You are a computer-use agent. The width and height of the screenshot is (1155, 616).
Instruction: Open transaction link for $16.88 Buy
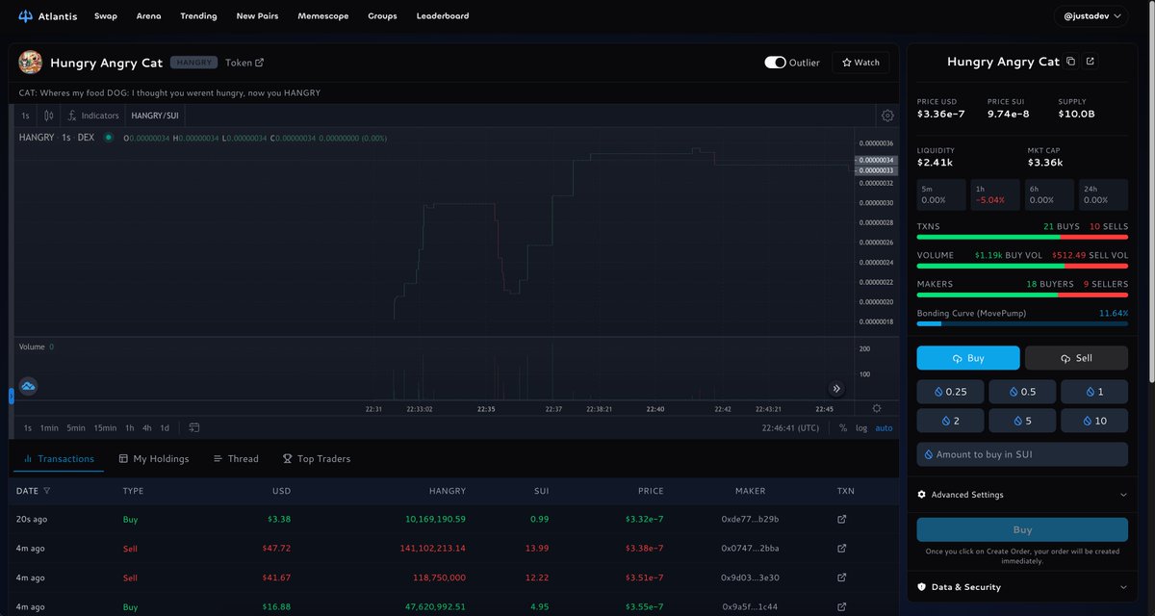click(842, 607)
